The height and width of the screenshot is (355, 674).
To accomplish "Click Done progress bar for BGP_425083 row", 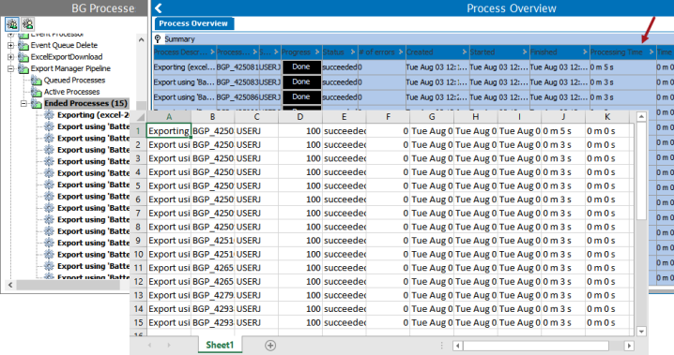I will [301, 81].
